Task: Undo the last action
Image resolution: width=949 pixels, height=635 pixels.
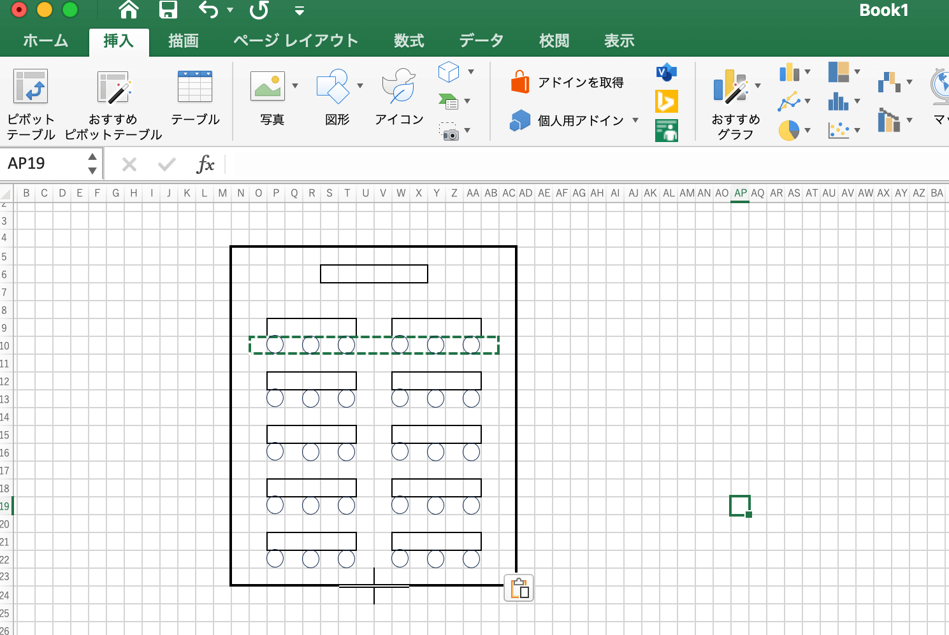Action: [x=208, y=10]
